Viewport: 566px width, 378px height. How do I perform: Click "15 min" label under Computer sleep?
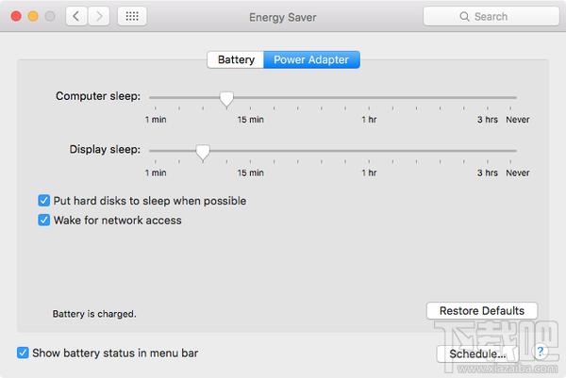click(251, 120)
